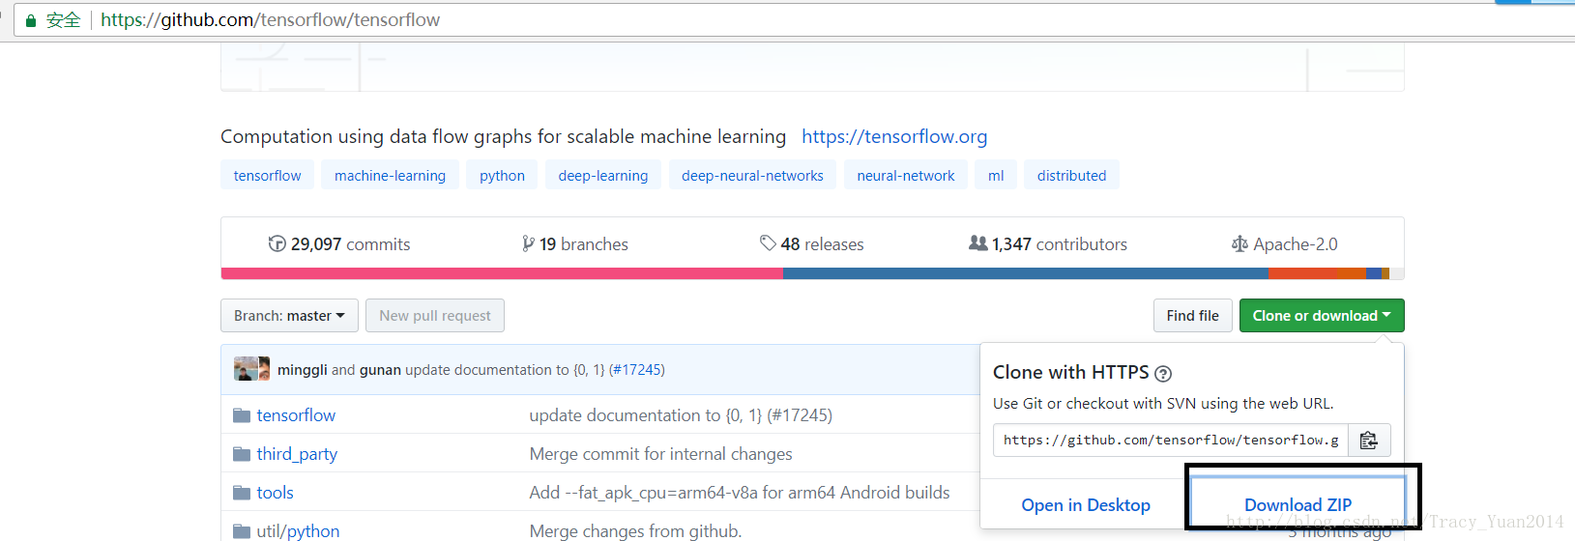Click the util/python folder icon
The width and height of the screenshot is (1575, 541).
click(x=242, y=531)
